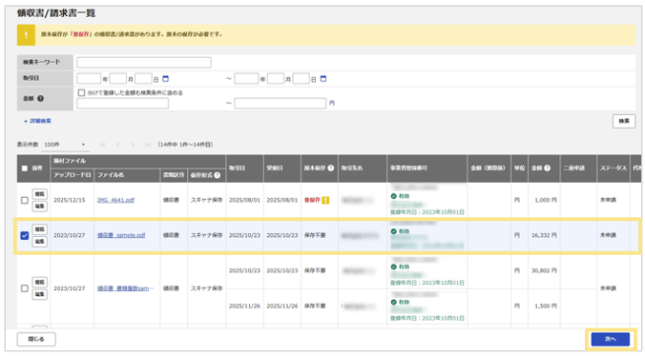
Task: Open the end date calendar picker
Action: pyautogui.click(x=323, y=79)
